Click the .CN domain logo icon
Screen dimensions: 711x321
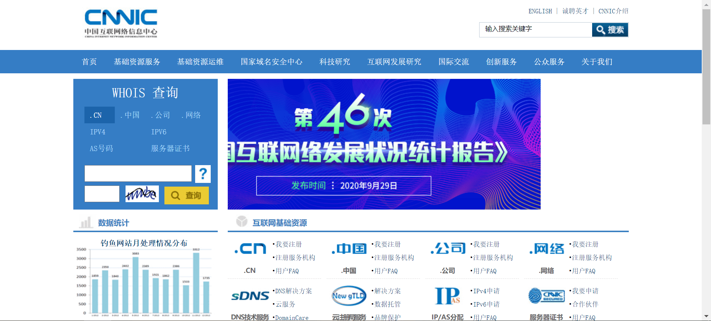pos(250,248)
